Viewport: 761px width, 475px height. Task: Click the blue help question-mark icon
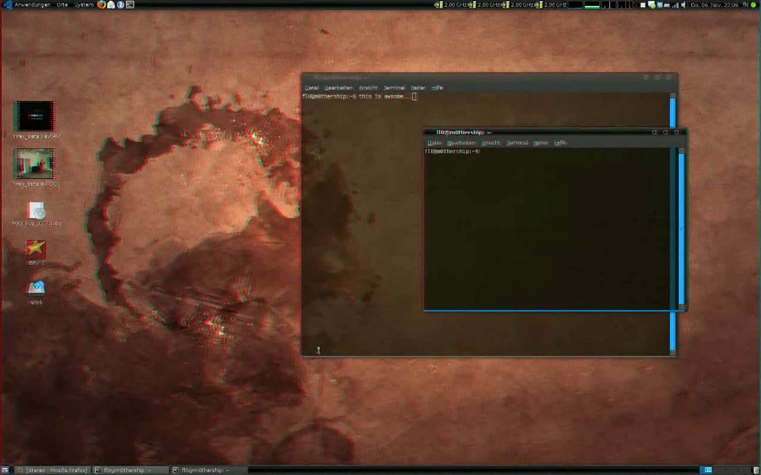[x=120, y=5]
